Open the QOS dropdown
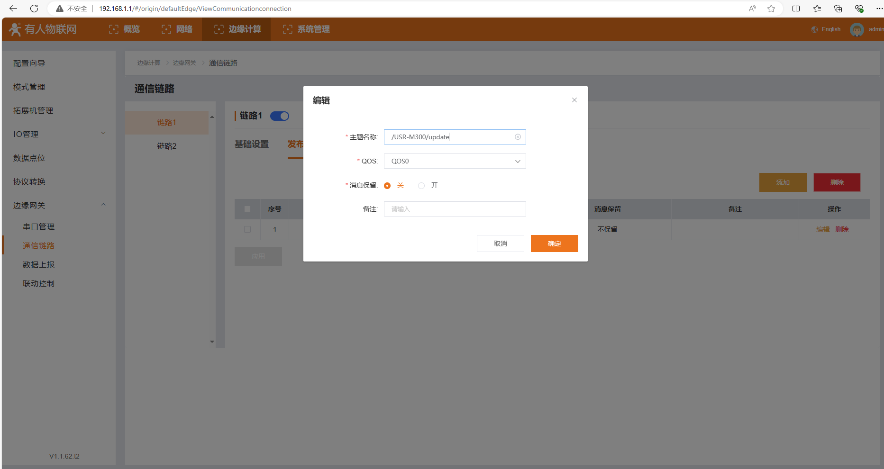This screenshot has width=884, height=469. click(x=455, y=161)
